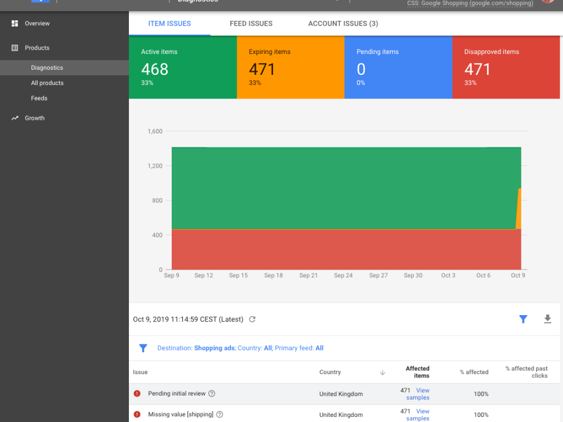The image size is (563, 422).
Task: Click the CSS: Google Shopping link
Action: coord(470,3)
